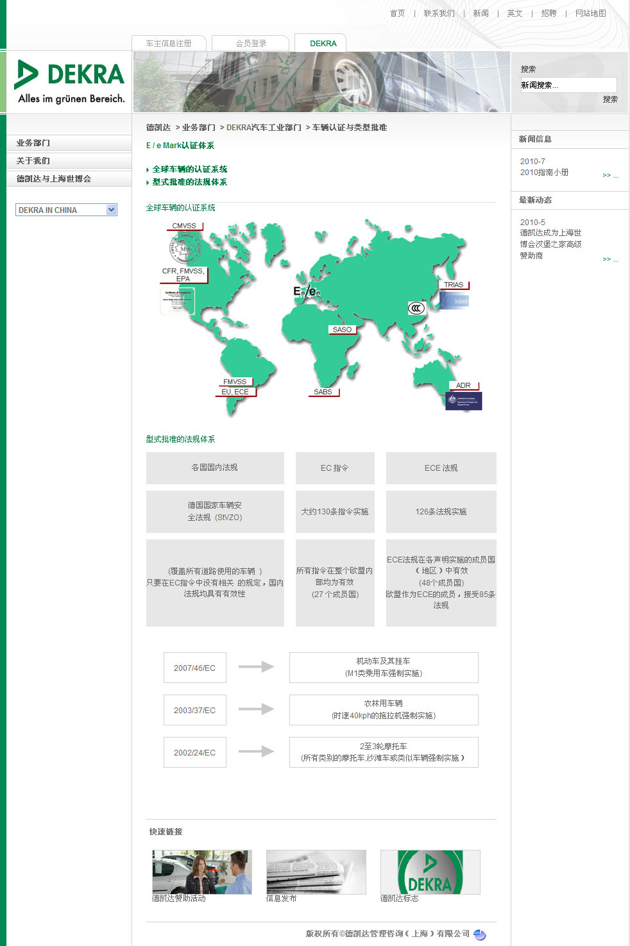Click the 新闻搜索 input field
The height and width of the screenshot is (946, 630).
coord(568,85)
